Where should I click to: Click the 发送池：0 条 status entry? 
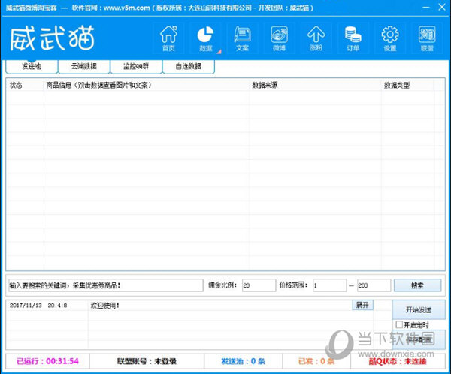(x=244, y=361)
